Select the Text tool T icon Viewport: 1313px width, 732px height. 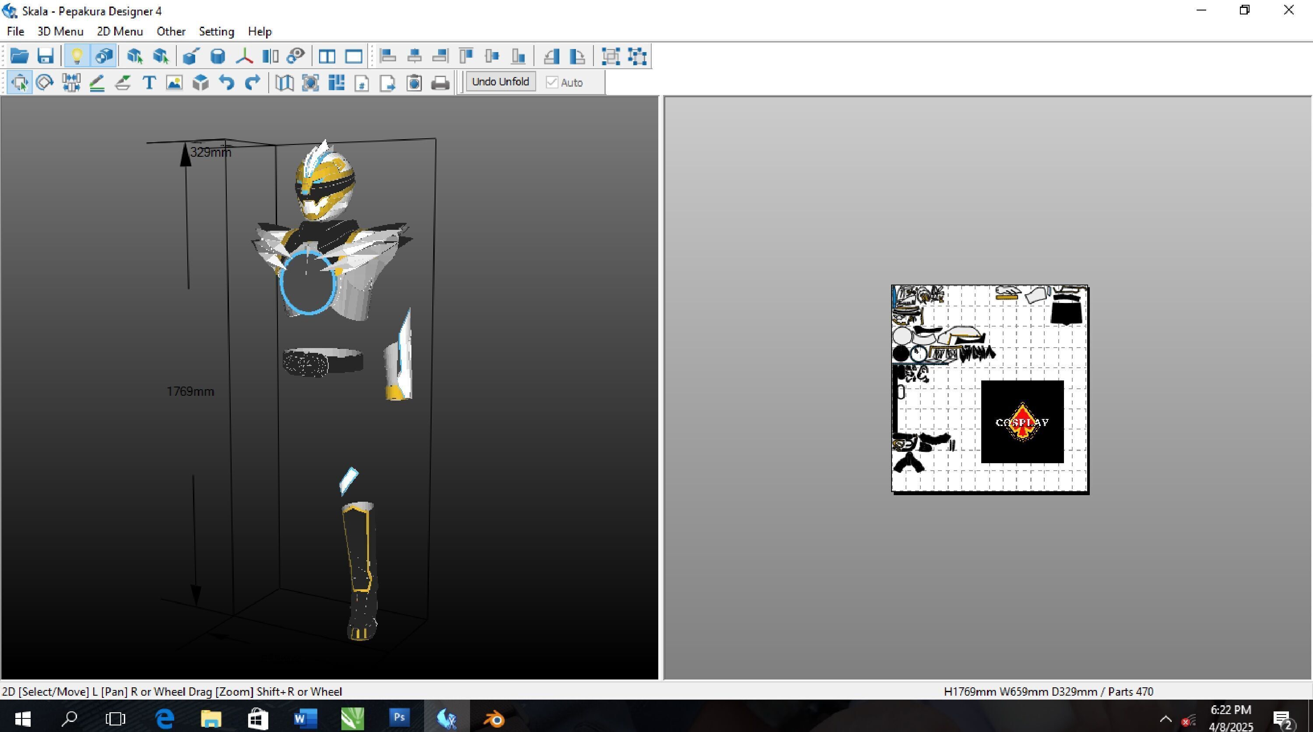[149, 83]
